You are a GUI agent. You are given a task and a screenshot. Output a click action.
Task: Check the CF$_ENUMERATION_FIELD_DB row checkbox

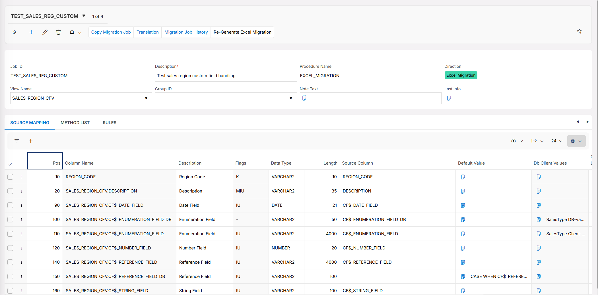tap(10, 220)
